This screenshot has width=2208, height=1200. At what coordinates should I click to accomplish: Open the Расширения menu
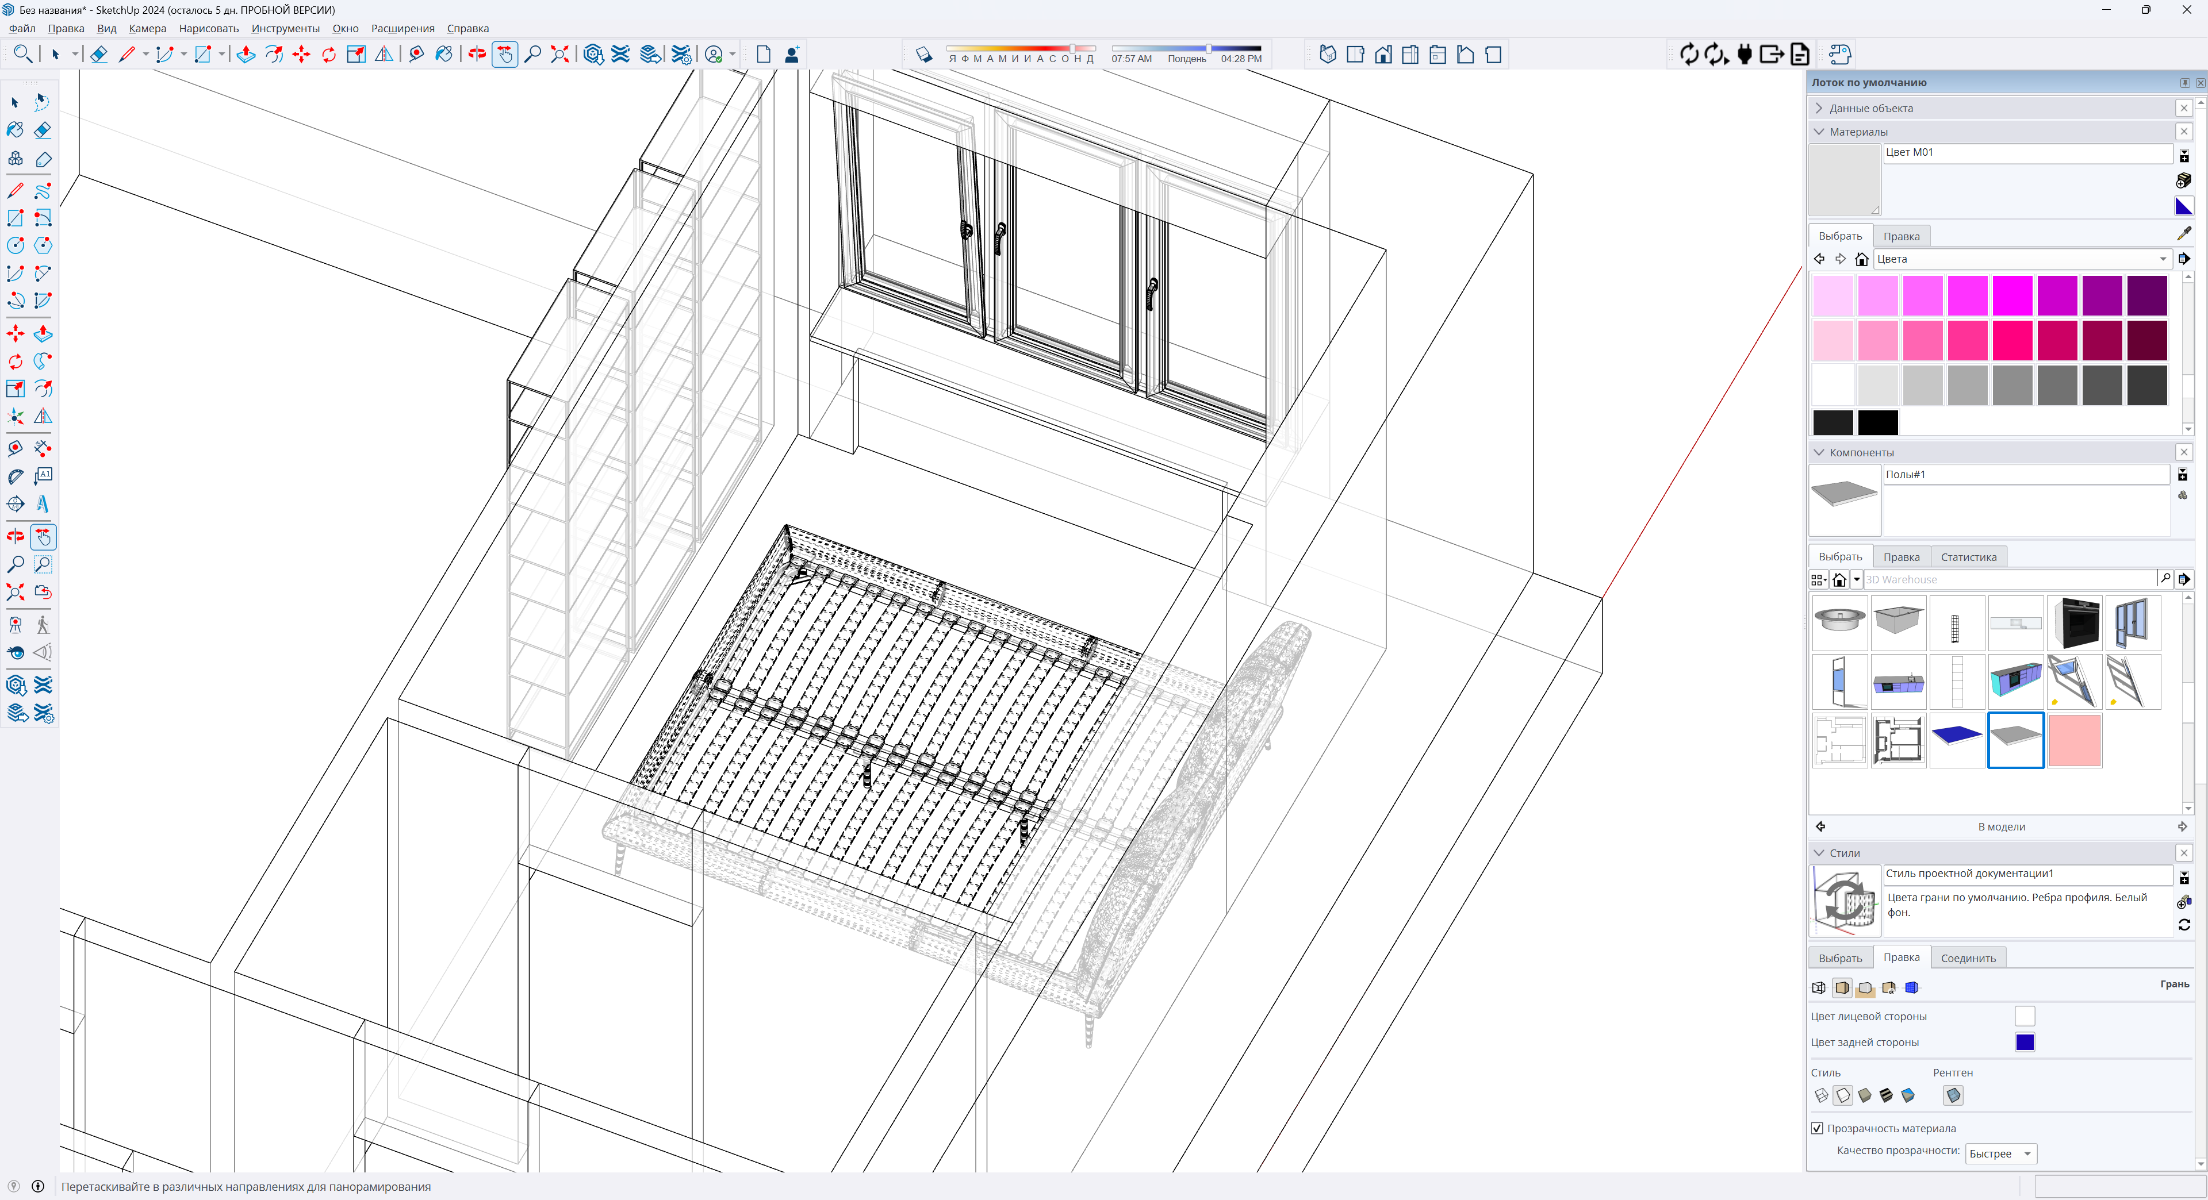402,28
